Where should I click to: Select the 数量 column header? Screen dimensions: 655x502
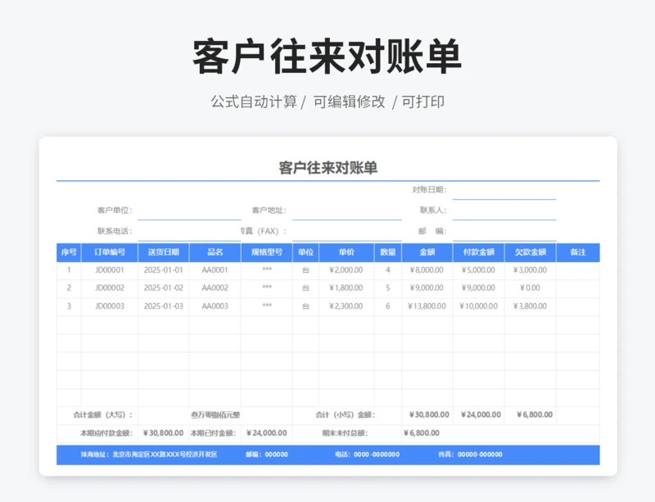coord(387,252)
